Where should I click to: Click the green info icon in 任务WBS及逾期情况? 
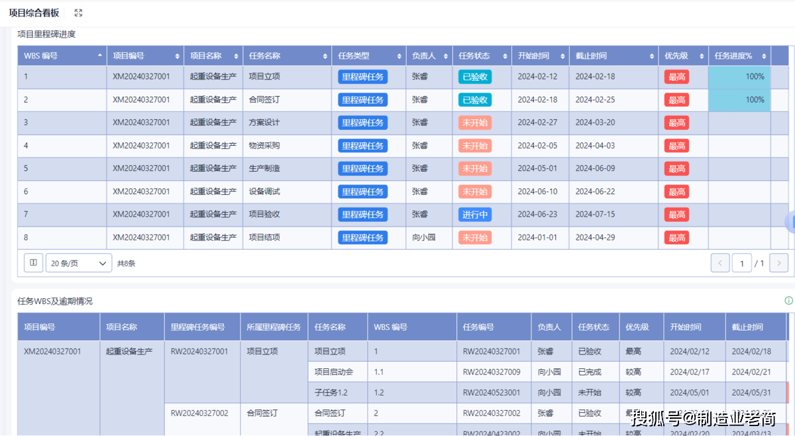(788, 301)
